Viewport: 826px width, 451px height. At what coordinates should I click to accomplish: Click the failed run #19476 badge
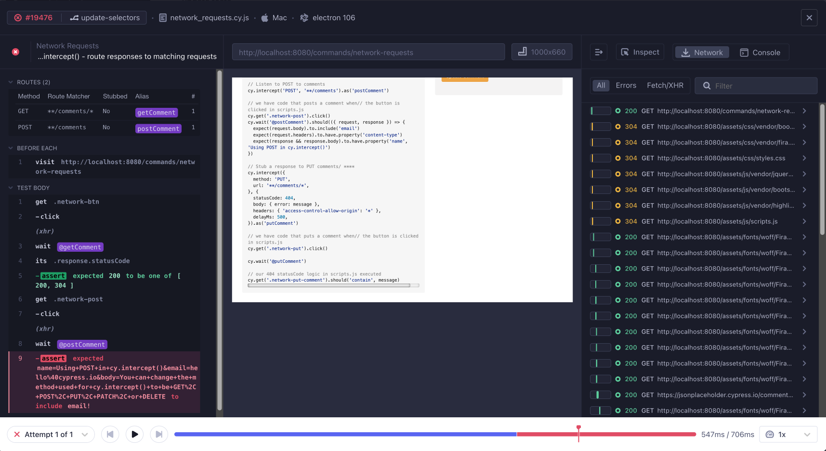coord(34,18)
